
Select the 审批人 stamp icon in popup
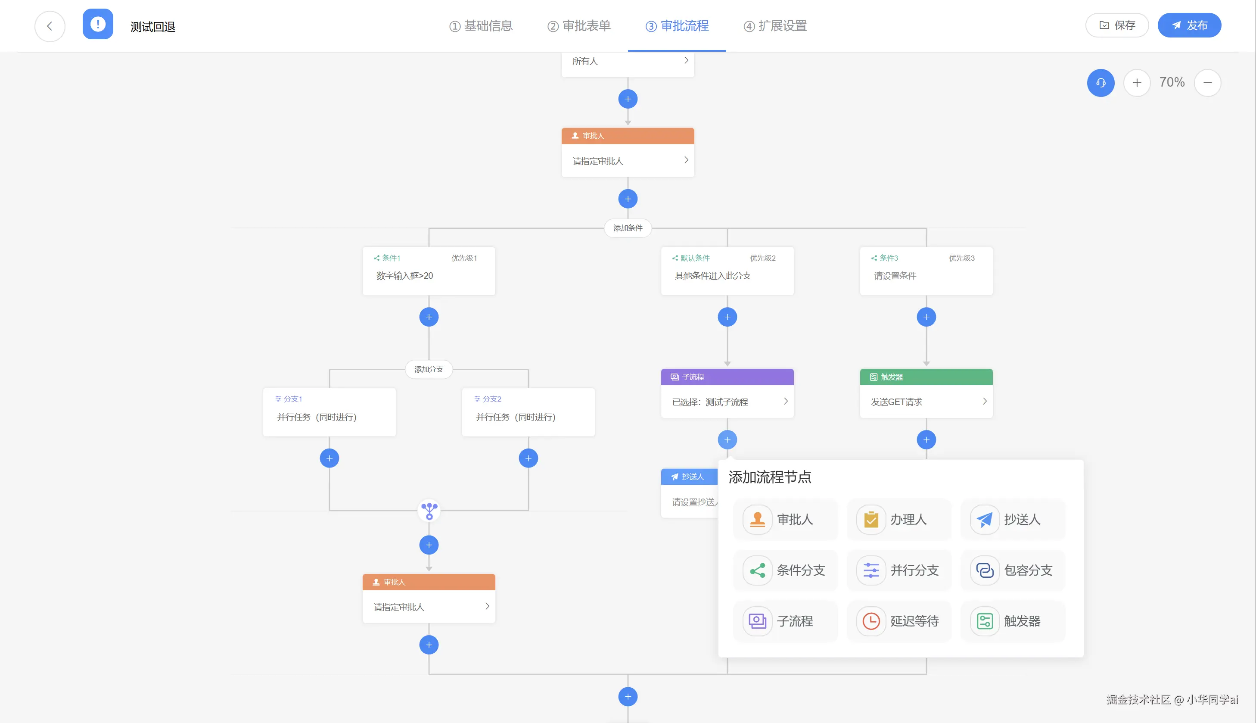[x=757, y=519]
